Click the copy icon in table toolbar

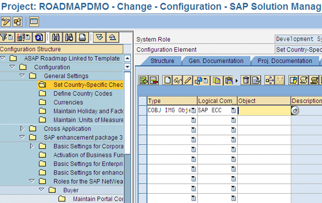pos(216,80)
